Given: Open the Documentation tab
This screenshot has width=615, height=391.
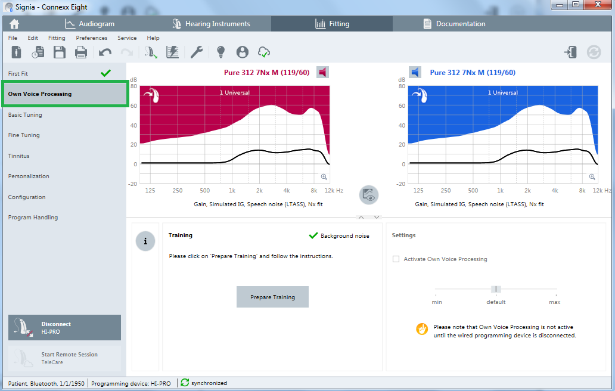Looking at the screenshot, I should (454, 24).
